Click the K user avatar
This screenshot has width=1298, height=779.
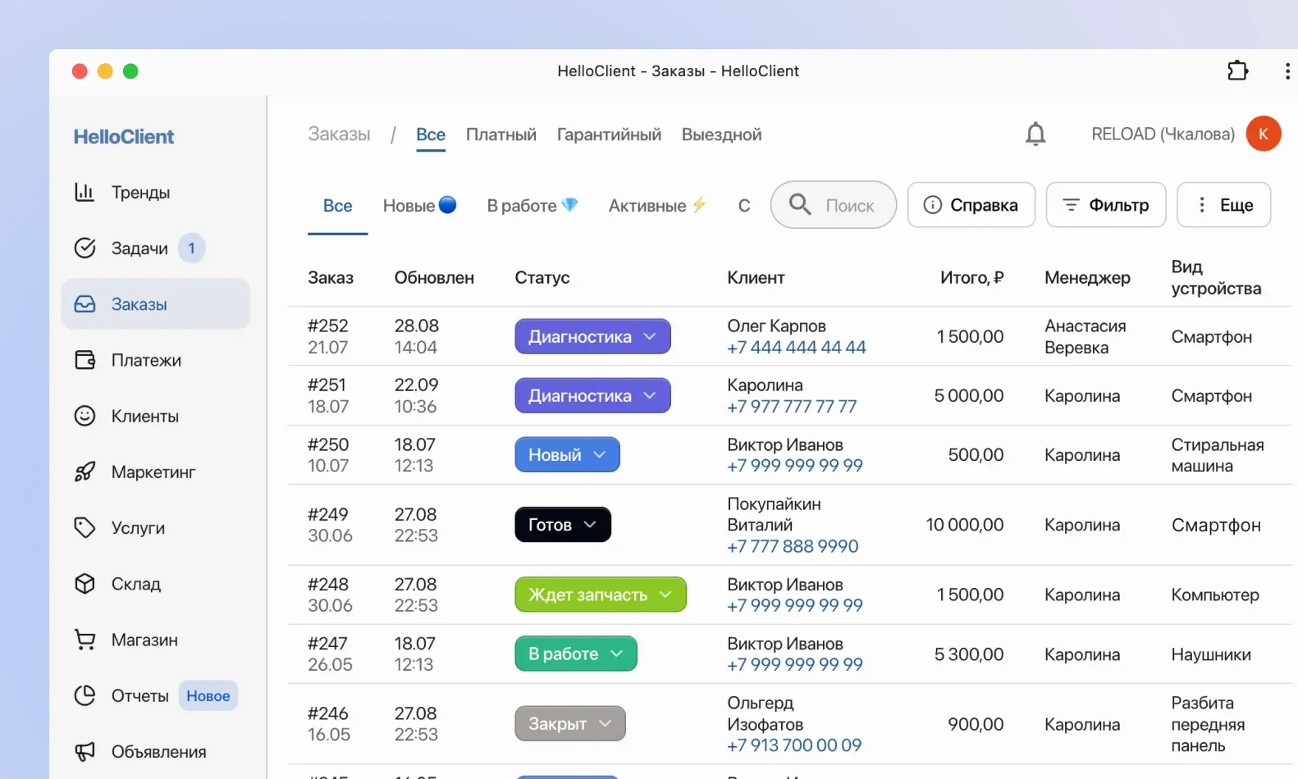pyautogui.click(x=1263, y=134)
